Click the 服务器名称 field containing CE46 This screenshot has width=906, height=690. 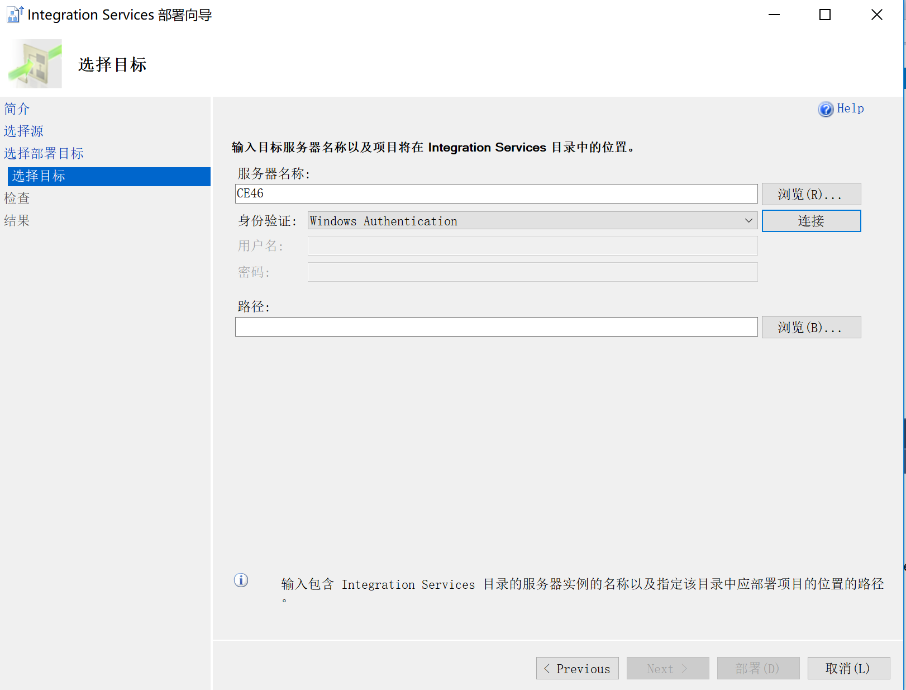(496, 193)
